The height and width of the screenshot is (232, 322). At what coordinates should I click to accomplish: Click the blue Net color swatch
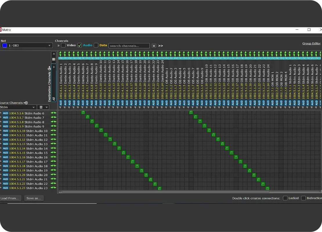point(5,45)
